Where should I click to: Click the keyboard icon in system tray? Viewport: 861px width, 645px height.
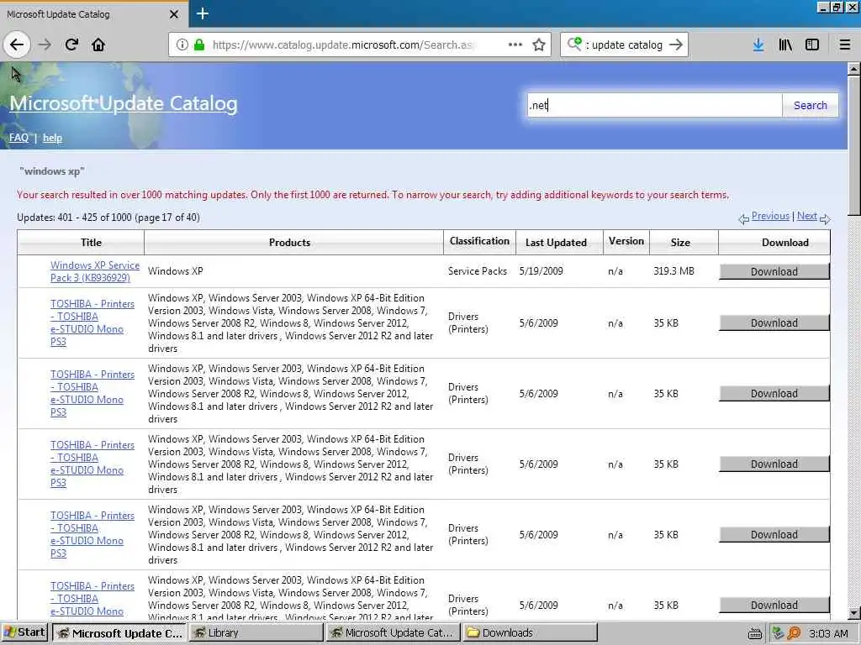pos(755,634)
